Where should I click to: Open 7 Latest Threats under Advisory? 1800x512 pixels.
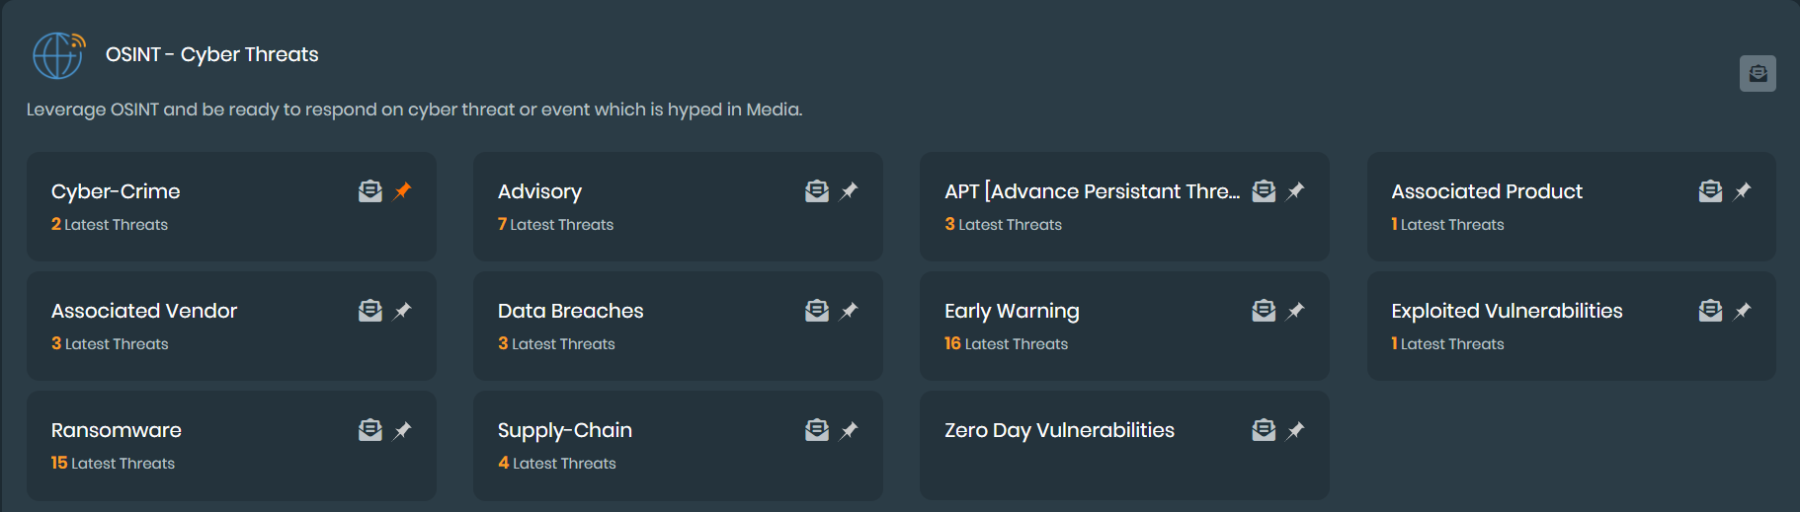(x=556, y=225)
